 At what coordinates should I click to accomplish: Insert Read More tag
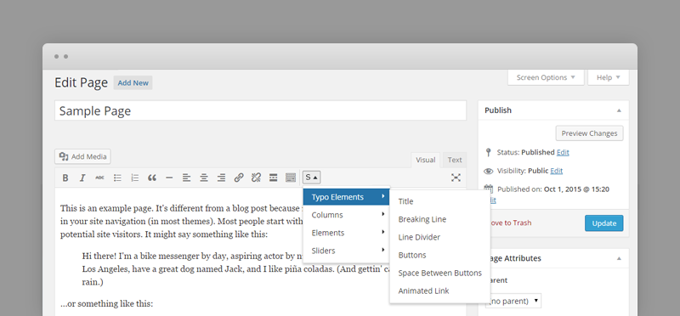[x=273, y=178]
